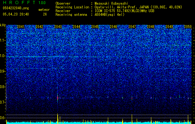Click the 2044 time marker
Screen dimensions: 195x124
[76, 27]
